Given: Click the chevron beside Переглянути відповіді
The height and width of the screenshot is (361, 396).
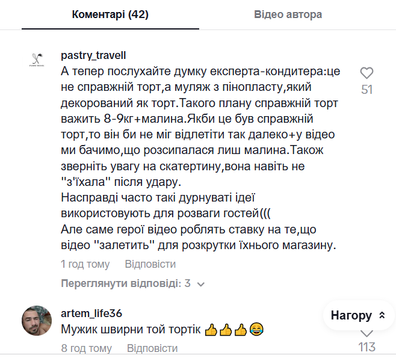Looking at the screenshot, I should 201,284.
